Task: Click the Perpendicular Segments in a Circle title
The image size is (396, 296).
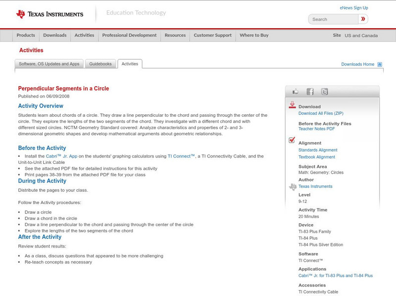Action: (x=63, y=89)
